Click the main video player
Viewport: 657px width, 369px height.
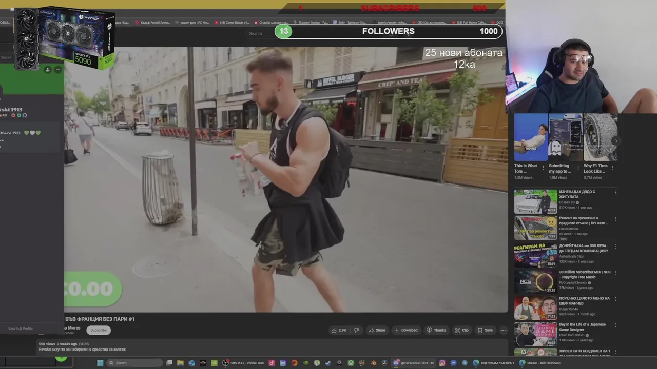click(286, 179)
